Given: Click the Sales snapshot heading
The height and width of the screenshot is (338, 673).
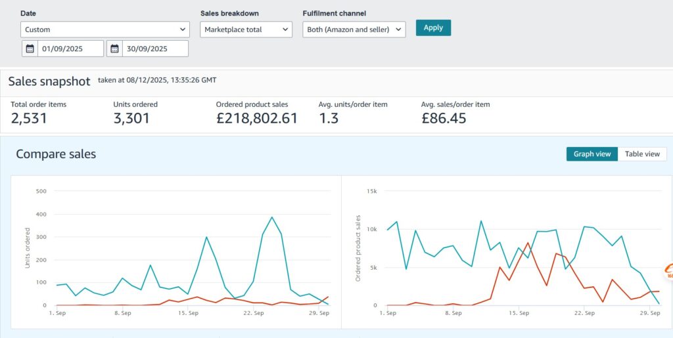Looking at the screenshot, I should pyautogui.click(x=49, y=81).
